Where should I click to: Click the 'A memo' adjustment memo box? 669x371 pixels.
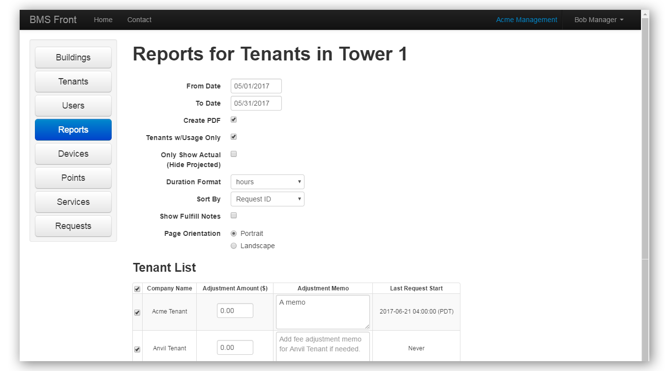point(323,312)
